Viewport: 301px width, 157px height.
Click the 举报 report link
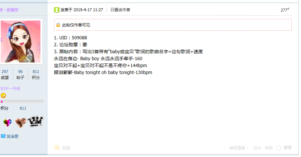[269, 148]
